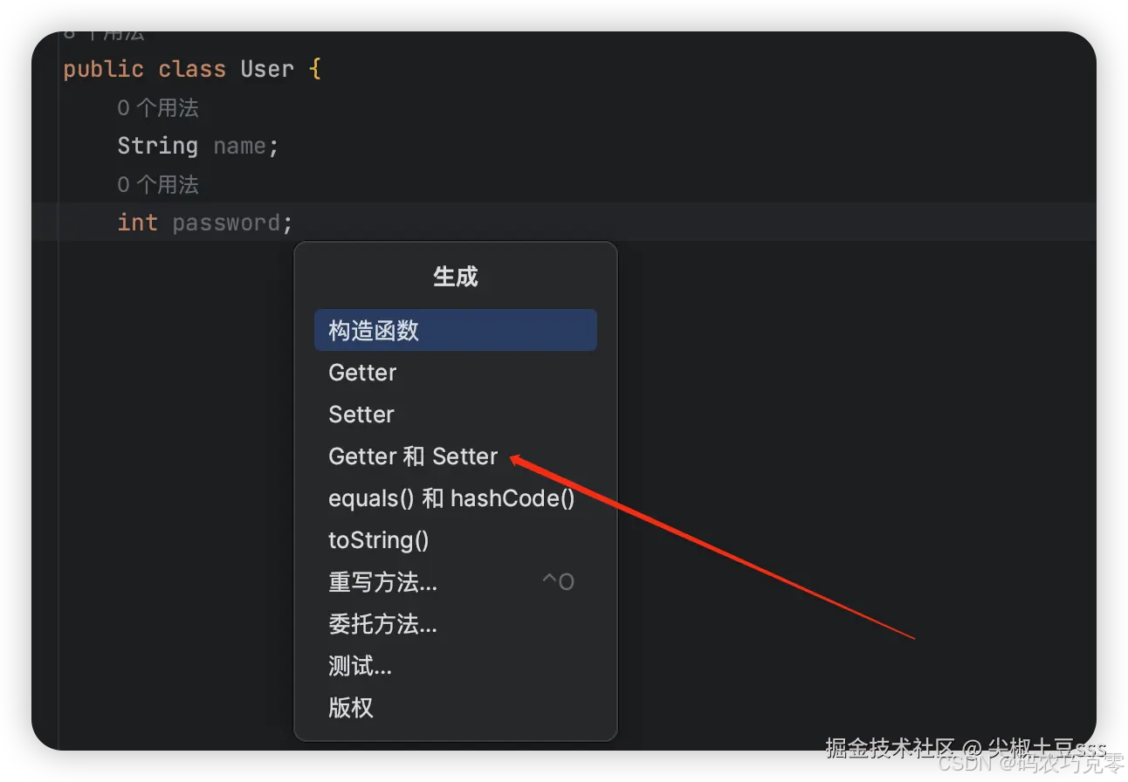Generate equals() 和 hashCode() methods
This screenshot has height=782, width=1128.
pyautogui.click(x=451, y=497)
